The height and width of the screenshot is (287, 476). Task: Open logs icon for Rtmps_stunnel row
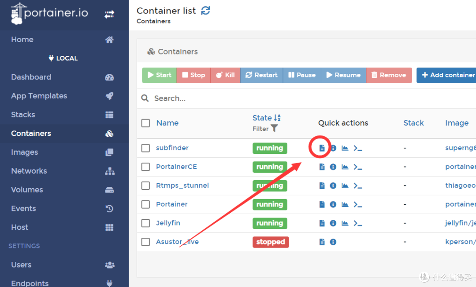pyautogui.click(x=322, y=185)
